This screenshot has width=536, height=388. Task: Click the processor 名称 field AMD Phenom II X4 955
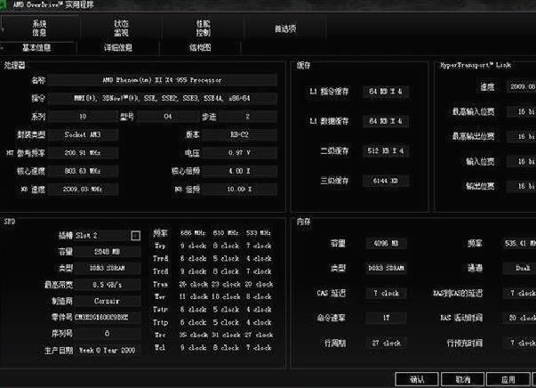[163, 80]
